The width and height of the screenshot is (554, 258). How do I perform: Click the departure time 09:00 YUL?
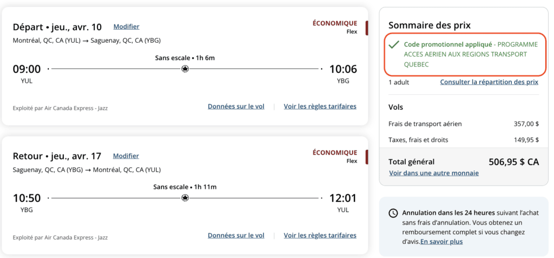point(27,69)
